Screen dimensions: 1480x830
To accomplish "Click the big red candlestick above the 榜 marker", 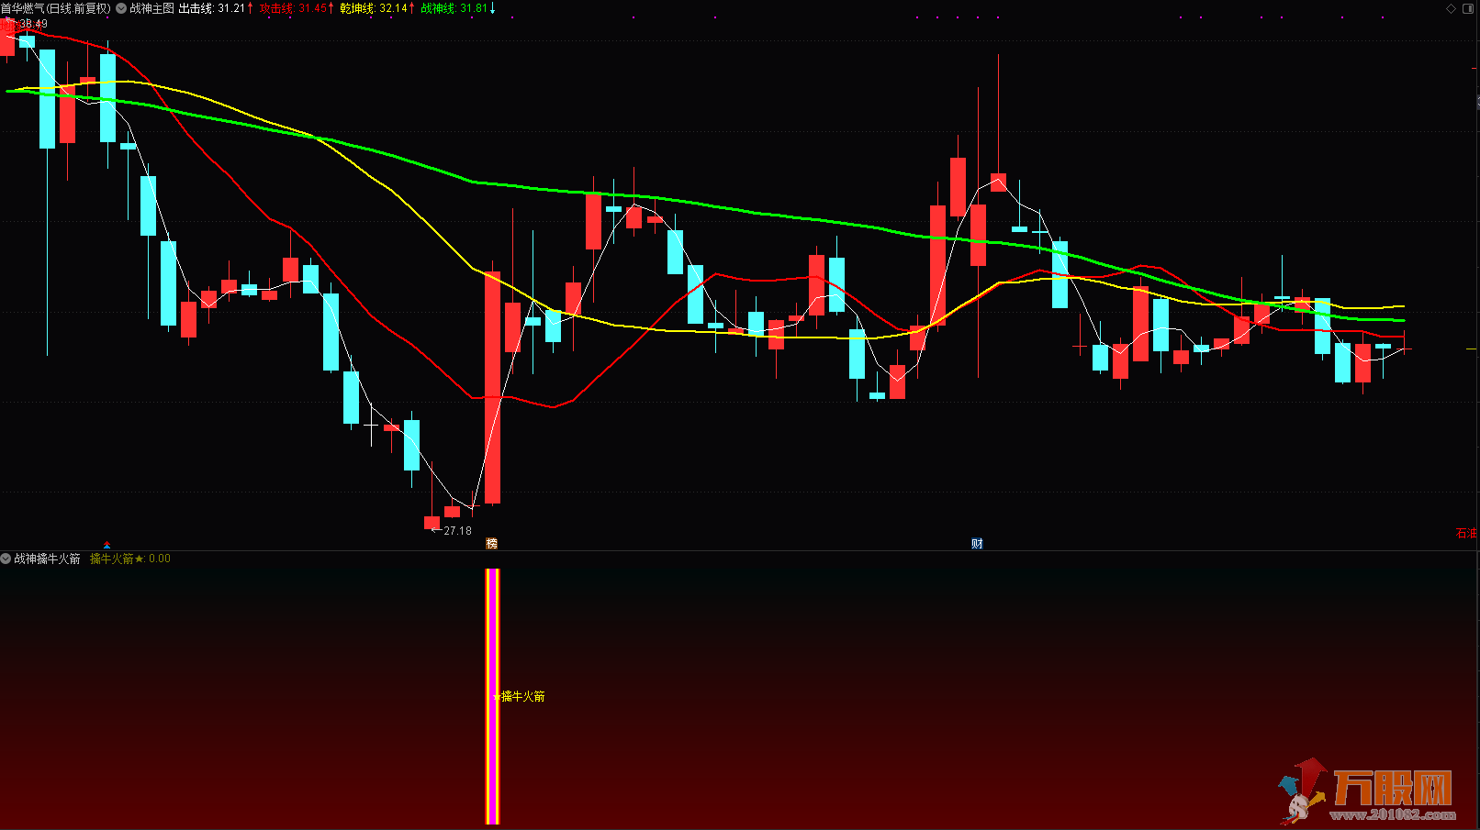I will point(493,388).
